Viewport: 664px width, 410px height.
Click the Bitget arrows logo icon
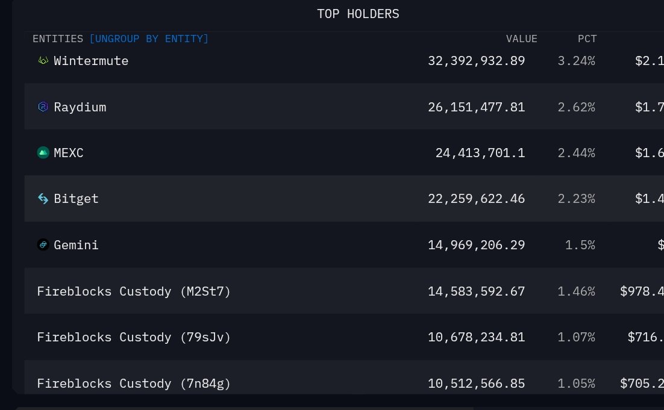[43, 199]
